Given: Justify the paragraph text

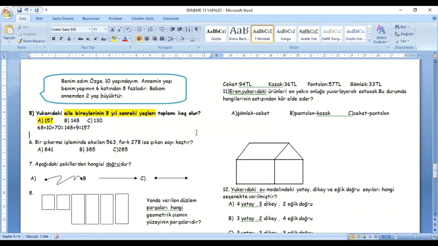Looking at the screenshot, I should click(162, 39).
